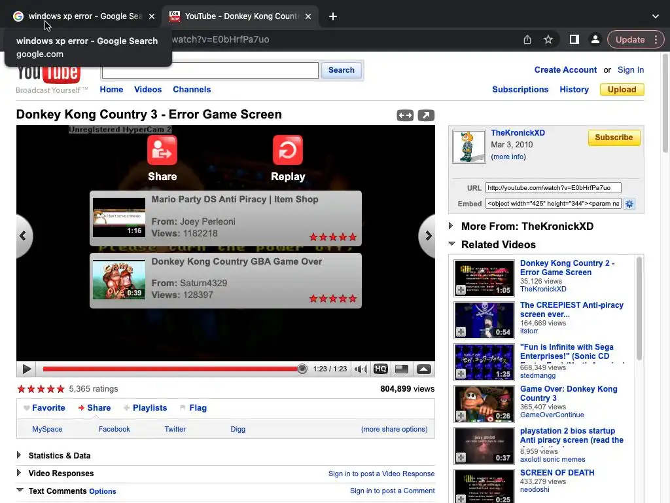
Task: Add the video to Favorite
Action: click(x=44, y=408)
